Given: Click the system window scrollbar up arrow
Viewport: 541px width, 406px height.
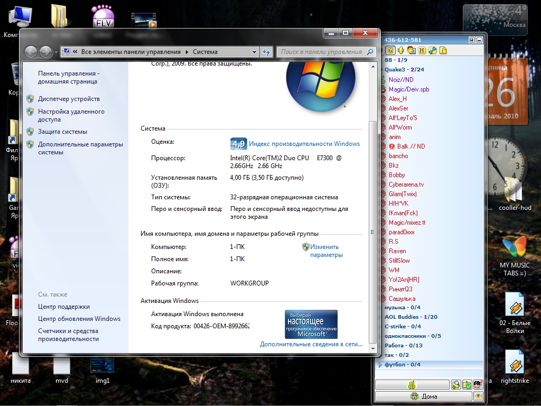Looking at the screenshot, I should pyautogui.click(x=372, y=66).
